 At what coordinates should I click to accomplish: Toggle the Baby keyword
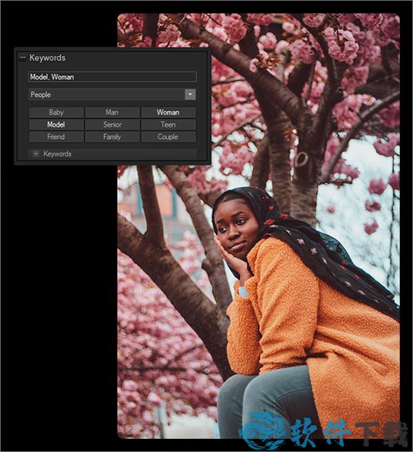56,112
